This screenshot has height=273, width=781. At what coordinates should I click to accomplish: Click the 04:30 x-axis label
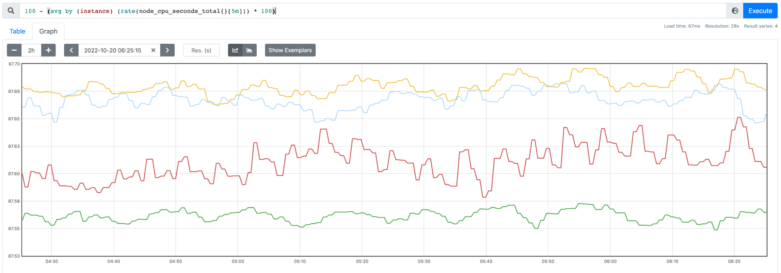52,261
